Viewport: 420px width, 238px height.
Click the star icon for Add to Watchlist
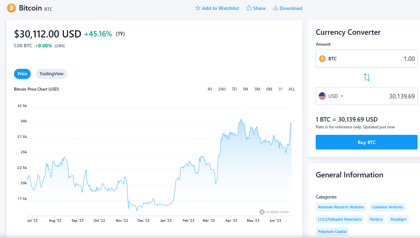pyautogui.click(x=198, y=8)
